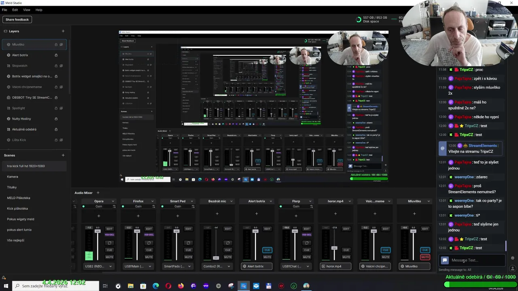518x291 pixels.
Task: Open the USB1Main device dropdown
Action: [138, 266]
